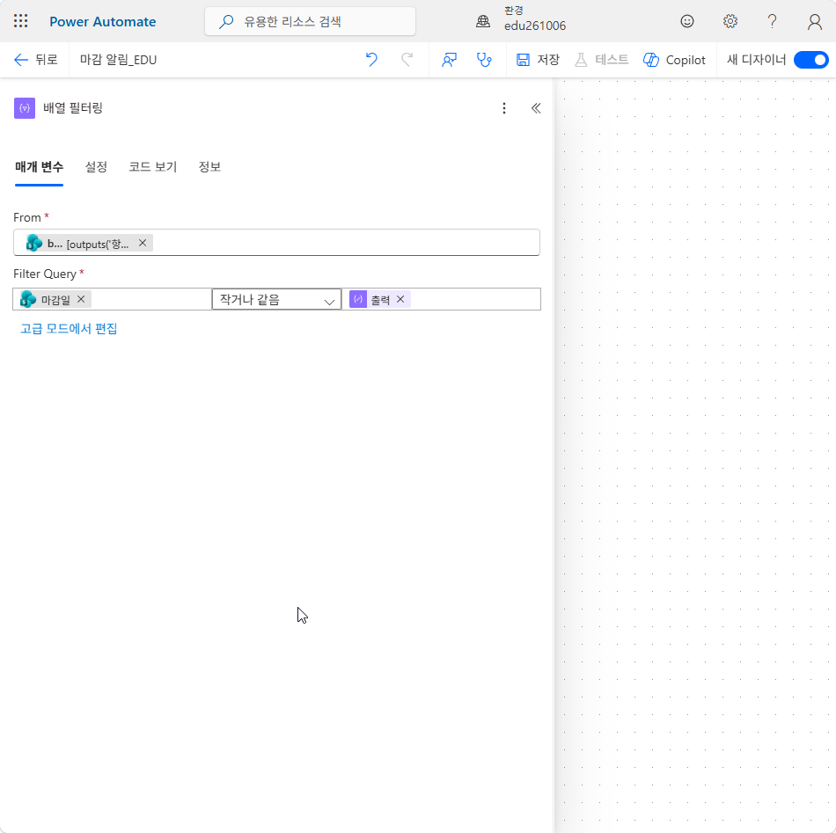Click the flow name 마감 알림_EDU

tap(119, 60)
